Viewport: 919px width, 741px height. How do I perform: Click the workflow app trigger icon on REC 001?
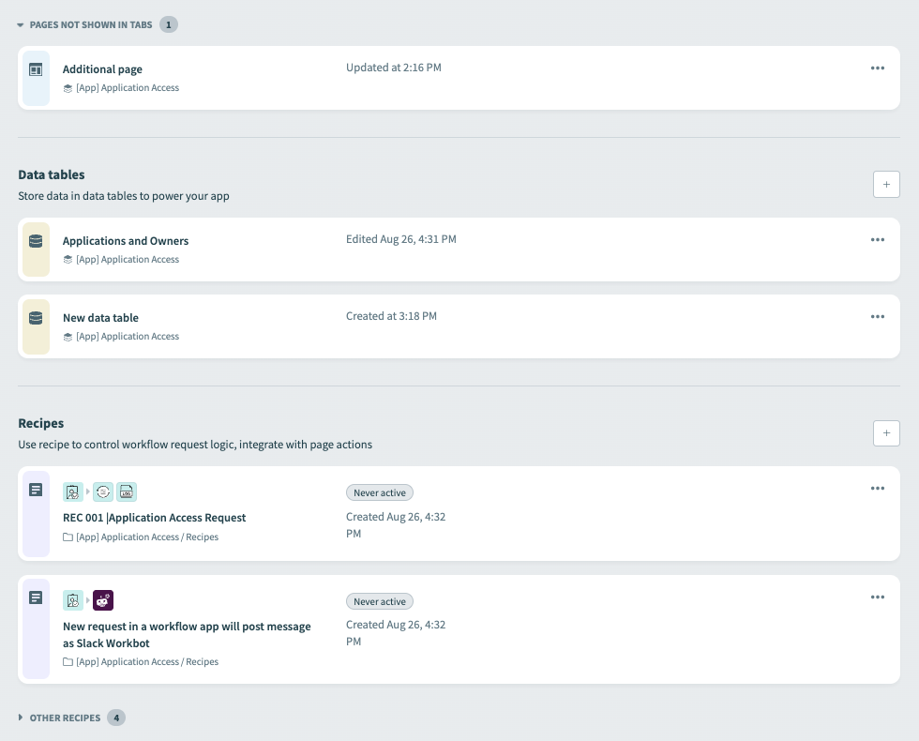coord(73,491)
